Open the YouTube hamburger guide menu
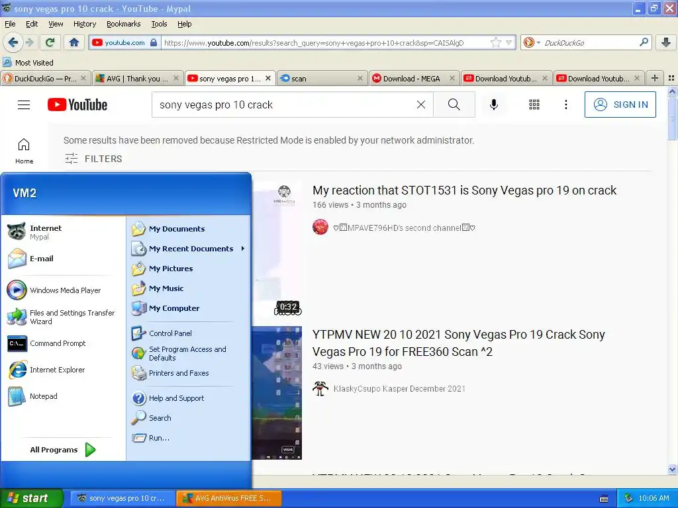The height and width of the screenshot is (508, 678). pyautogui.click(x=24, y=105)
